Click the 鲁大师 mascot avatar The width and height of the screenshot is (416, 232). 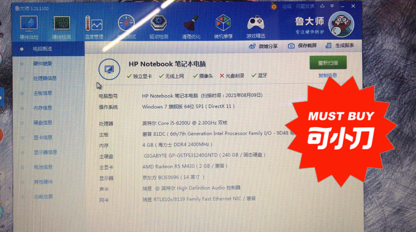point(341,25)
